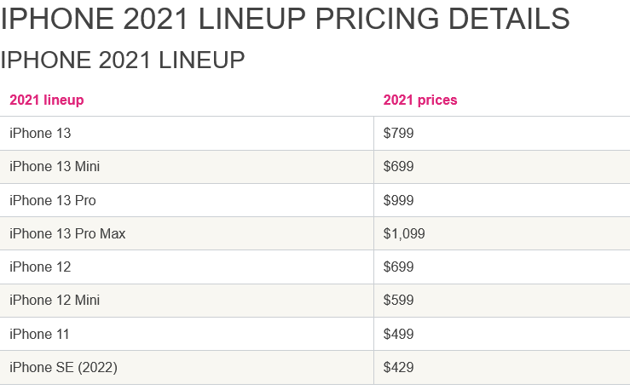Select the iPhone 13 Mini row label
630x390 pixels.
(x=55, y=167)
